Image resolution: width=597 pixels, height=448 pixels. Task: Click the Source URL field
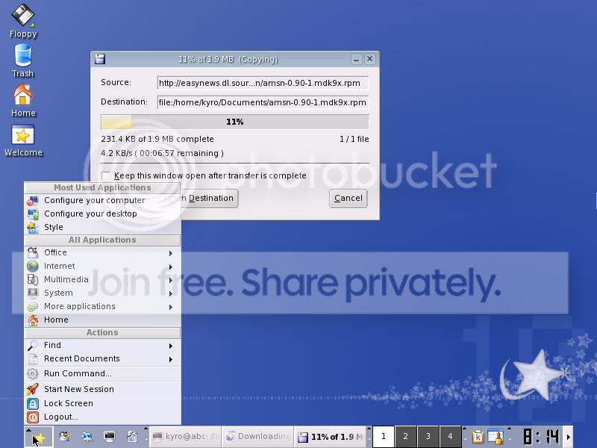[x=263, y=83]
